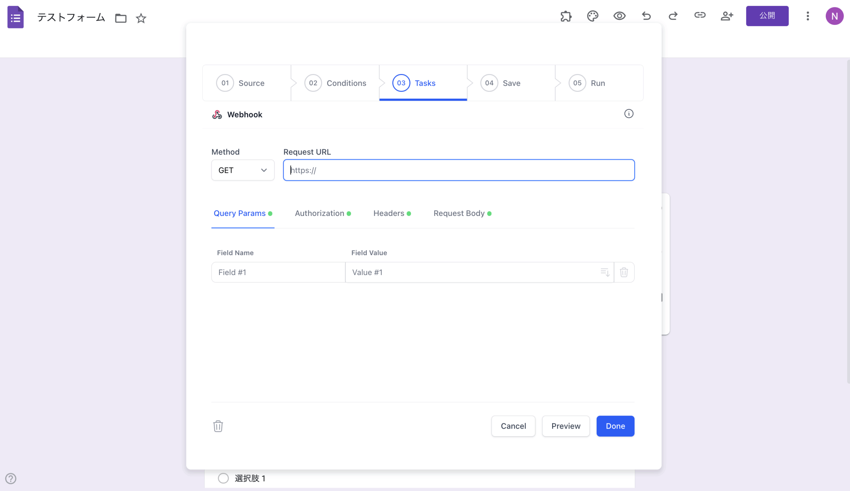The image size is (850, 491).
Task: Toggle the answer mapping icon on Value #1
Action: pos(605,272)
